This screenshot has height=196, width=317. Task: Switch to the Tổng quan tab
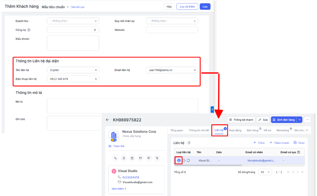pos(177,130)
